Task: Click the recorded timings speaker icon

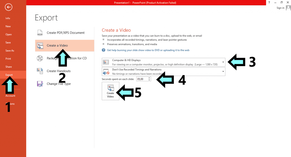Action: click(106, 72)
